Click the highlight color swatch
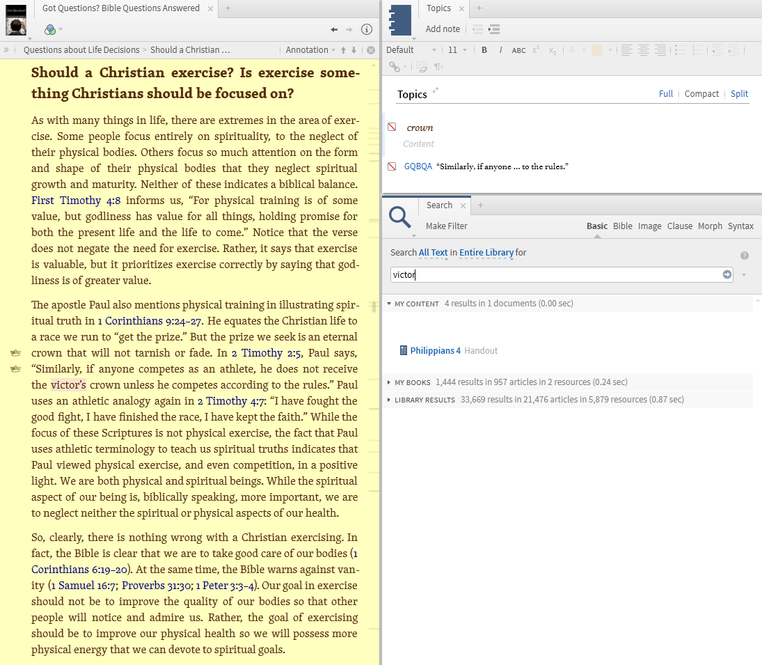Image resolution: width=762 pixels, height=665 pixels. 597,50
